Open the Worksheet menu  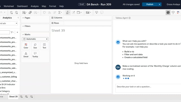(9, 6)
